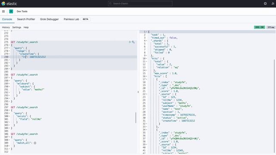
Task: Click the "match_all" query line
Action: (26, 143)
